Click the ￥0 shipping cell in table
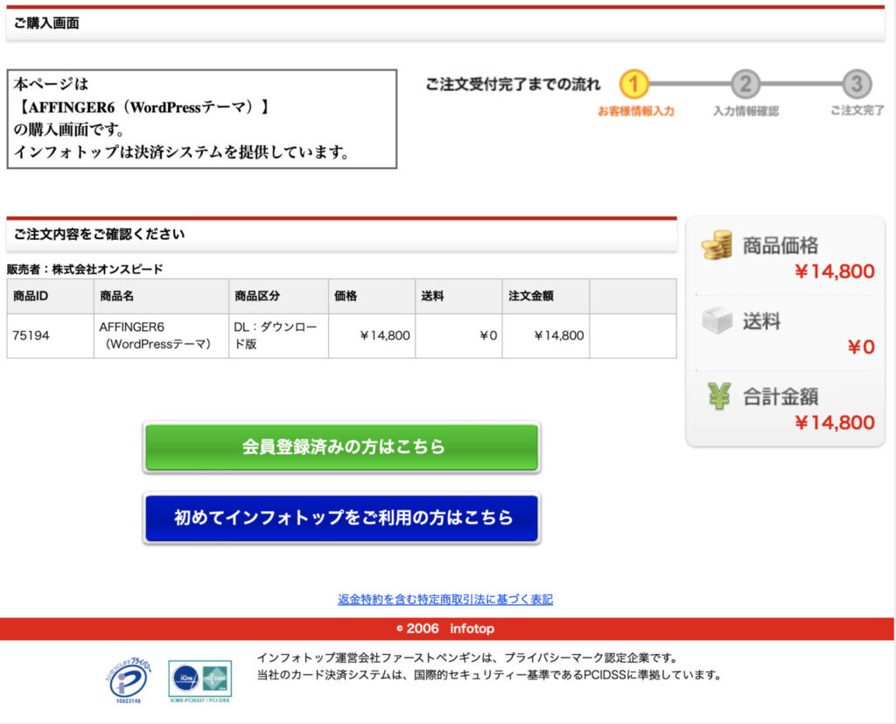This screenshot has width=896, height=724. 458,335
